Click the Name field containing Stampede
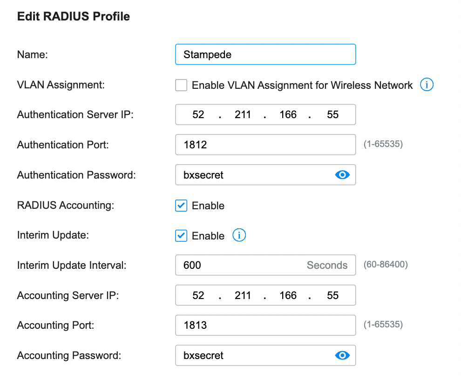Viewport: 461px width, 379px height. pos(265,54)
